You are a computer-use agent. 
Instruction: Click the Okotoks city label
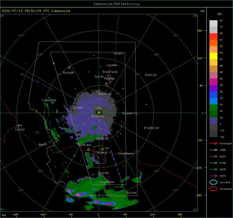click(x=104, y=173)
